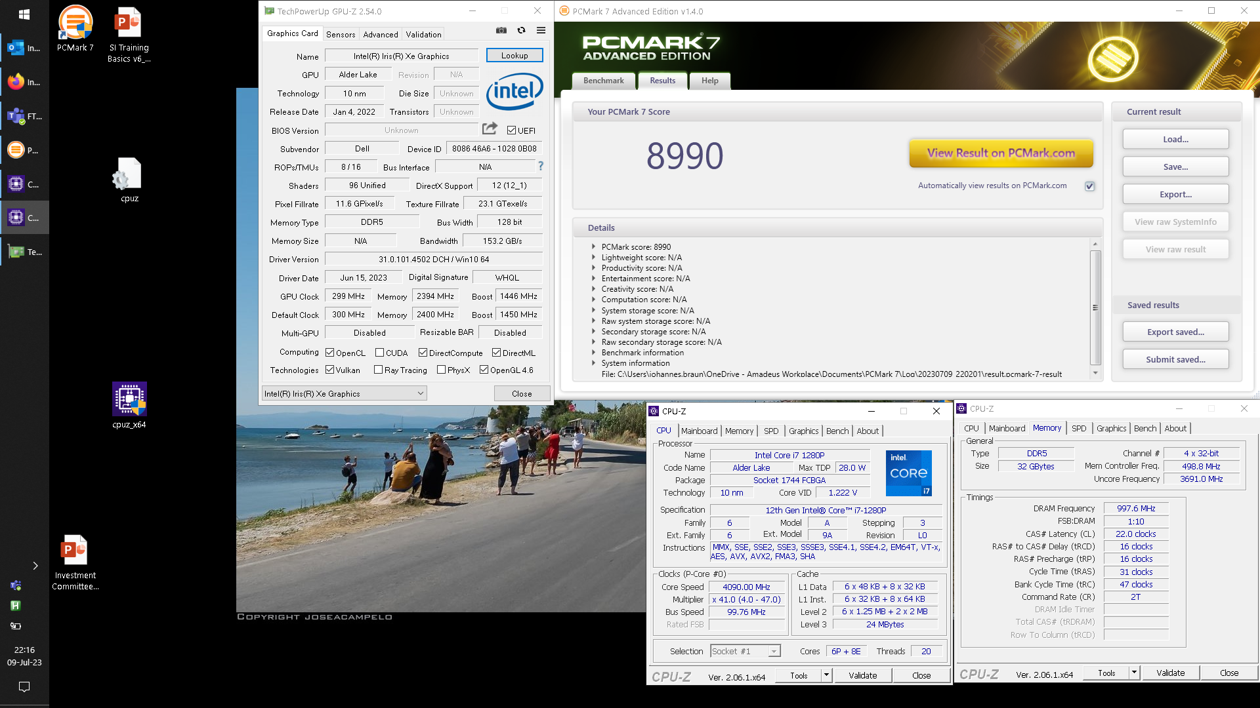1260x708 pixels.
Task: Open SPD tab in CPU-Z Memory window
Action: pyautogui.click(x=1079, y=428)
